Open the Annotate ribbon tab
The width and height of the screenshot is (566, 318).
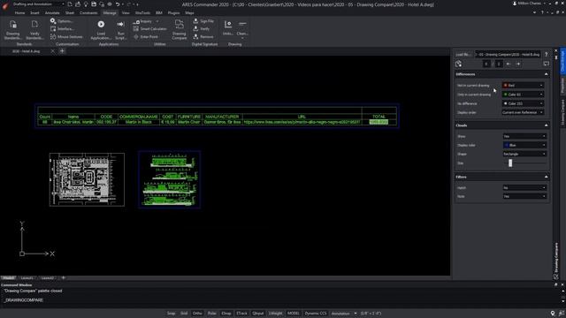coord(52,13)
